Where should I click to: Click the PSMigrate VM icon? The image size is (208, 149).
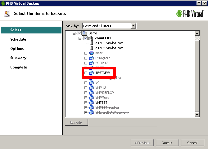coord(92,58)
